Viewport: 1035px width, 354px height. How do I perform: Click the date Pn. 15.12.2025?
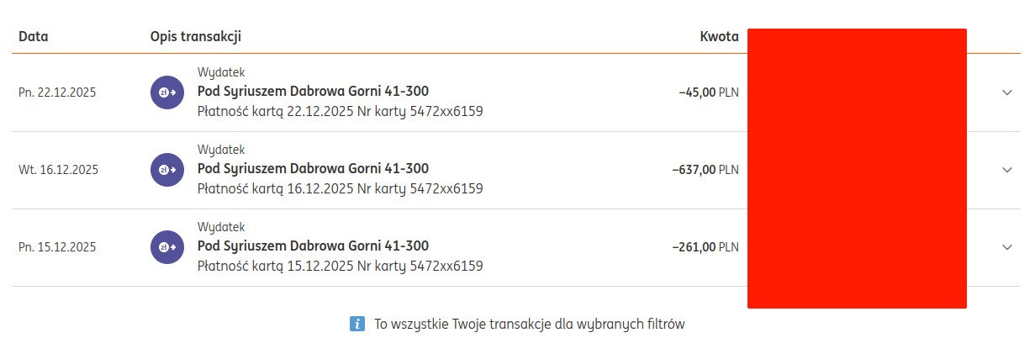tap(57, 247)
